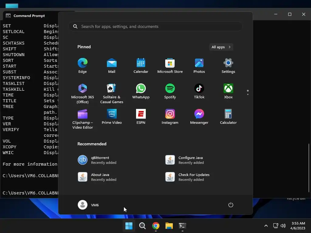The width and height of the screenshot is (311, 233).
Task: Click TASKKILL in Command Prompt output
Action: point(13,89)
